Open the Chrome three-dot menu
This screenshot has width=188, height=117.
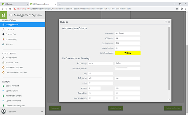tap(185, 9)
